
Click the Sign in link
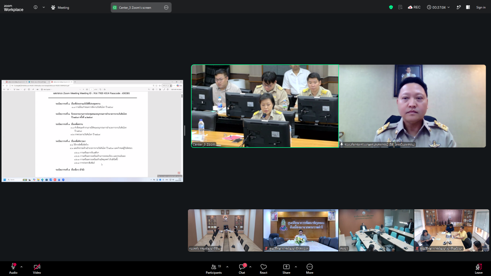click(481, 7)
